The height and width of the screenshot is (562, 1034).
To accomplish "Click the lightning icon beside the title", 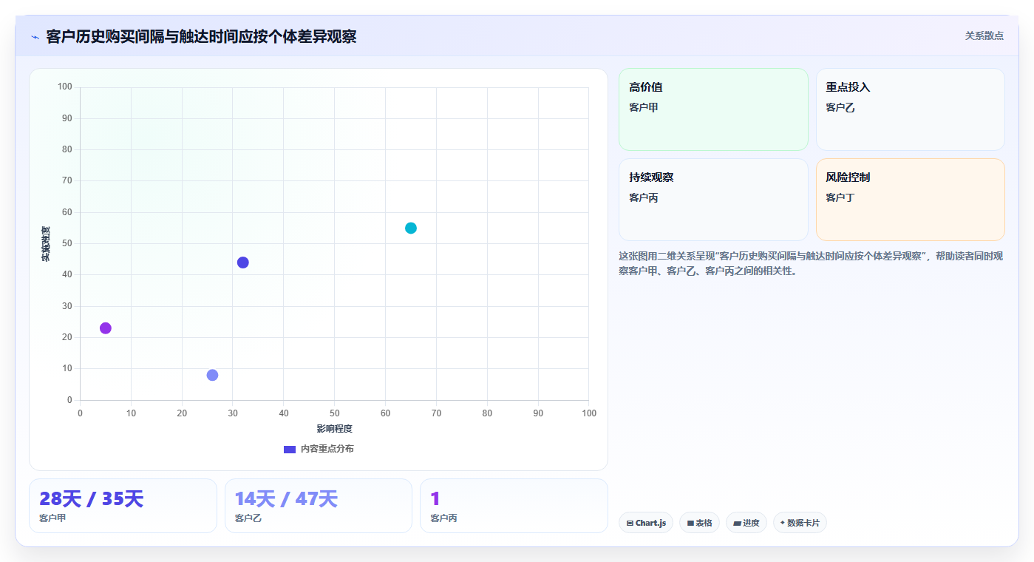I will click(35, 37).
